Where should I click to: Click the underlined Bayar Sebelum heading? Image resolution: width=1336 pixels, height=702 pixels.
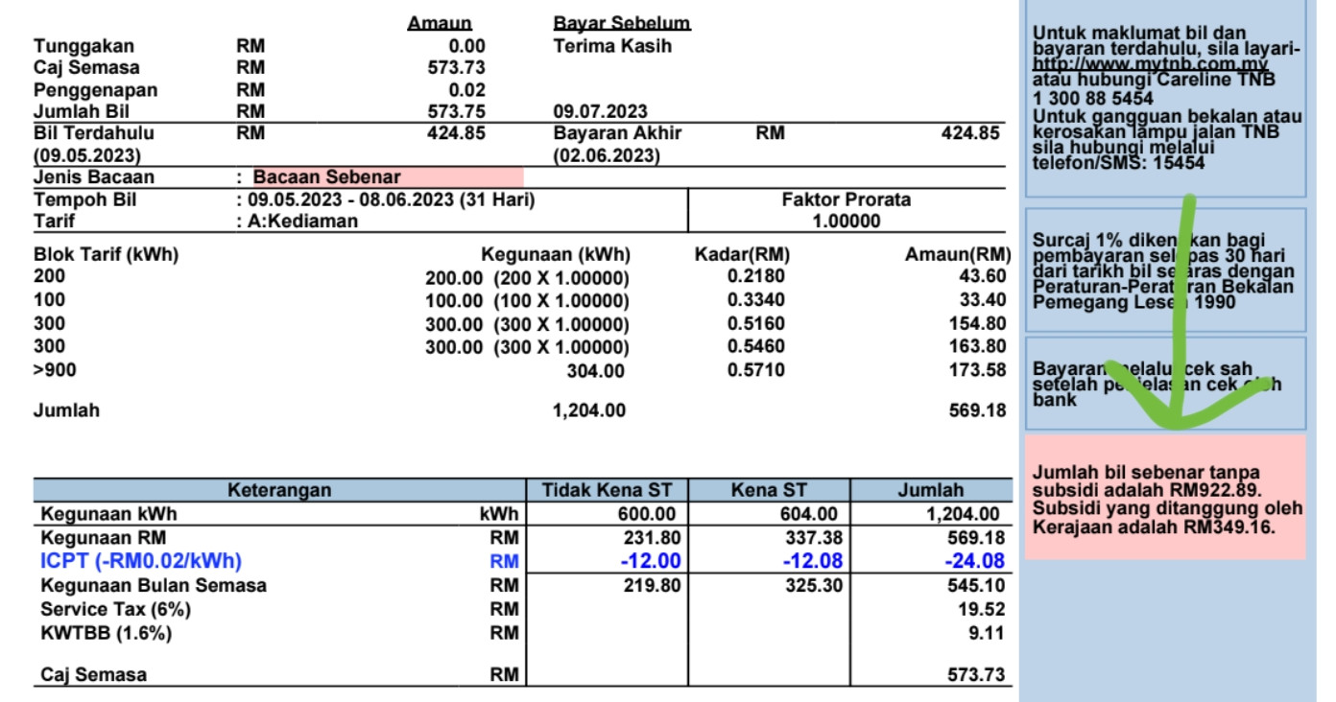pyautogui.click(x=622, y=23)
